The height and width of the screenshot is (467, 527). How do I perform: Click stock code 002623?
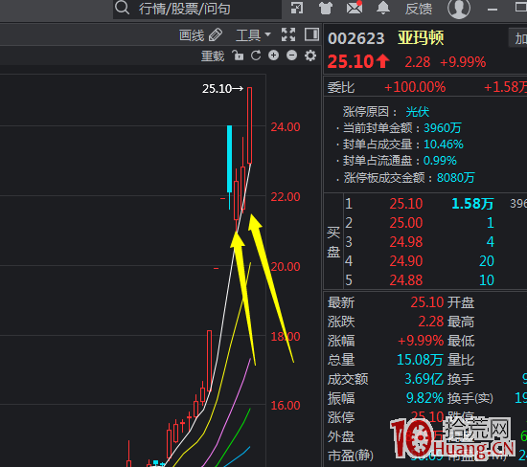point(355,38)
